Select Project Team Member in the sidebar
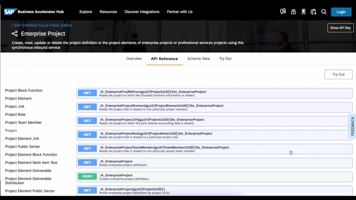Viewport: 356px width, 200px height. click(23, 122)
